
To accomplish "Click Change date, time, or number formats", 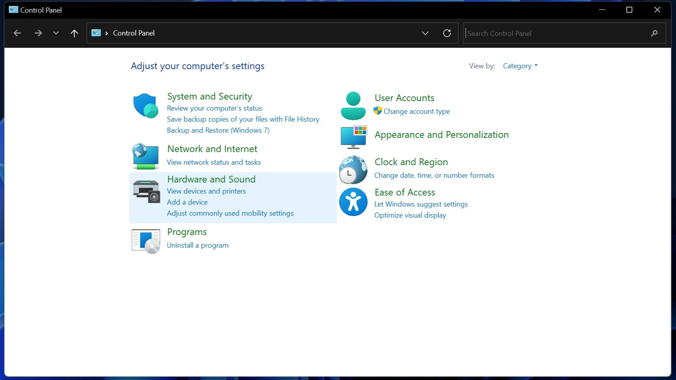I will coord(434,175).
